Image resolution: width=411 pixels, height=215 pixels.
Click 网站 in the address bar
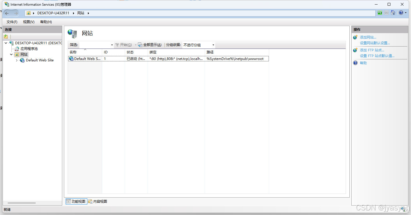(x=81, y=13)
